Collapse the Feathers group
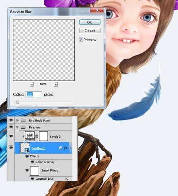The image size is (178, 196). (17, 127)
